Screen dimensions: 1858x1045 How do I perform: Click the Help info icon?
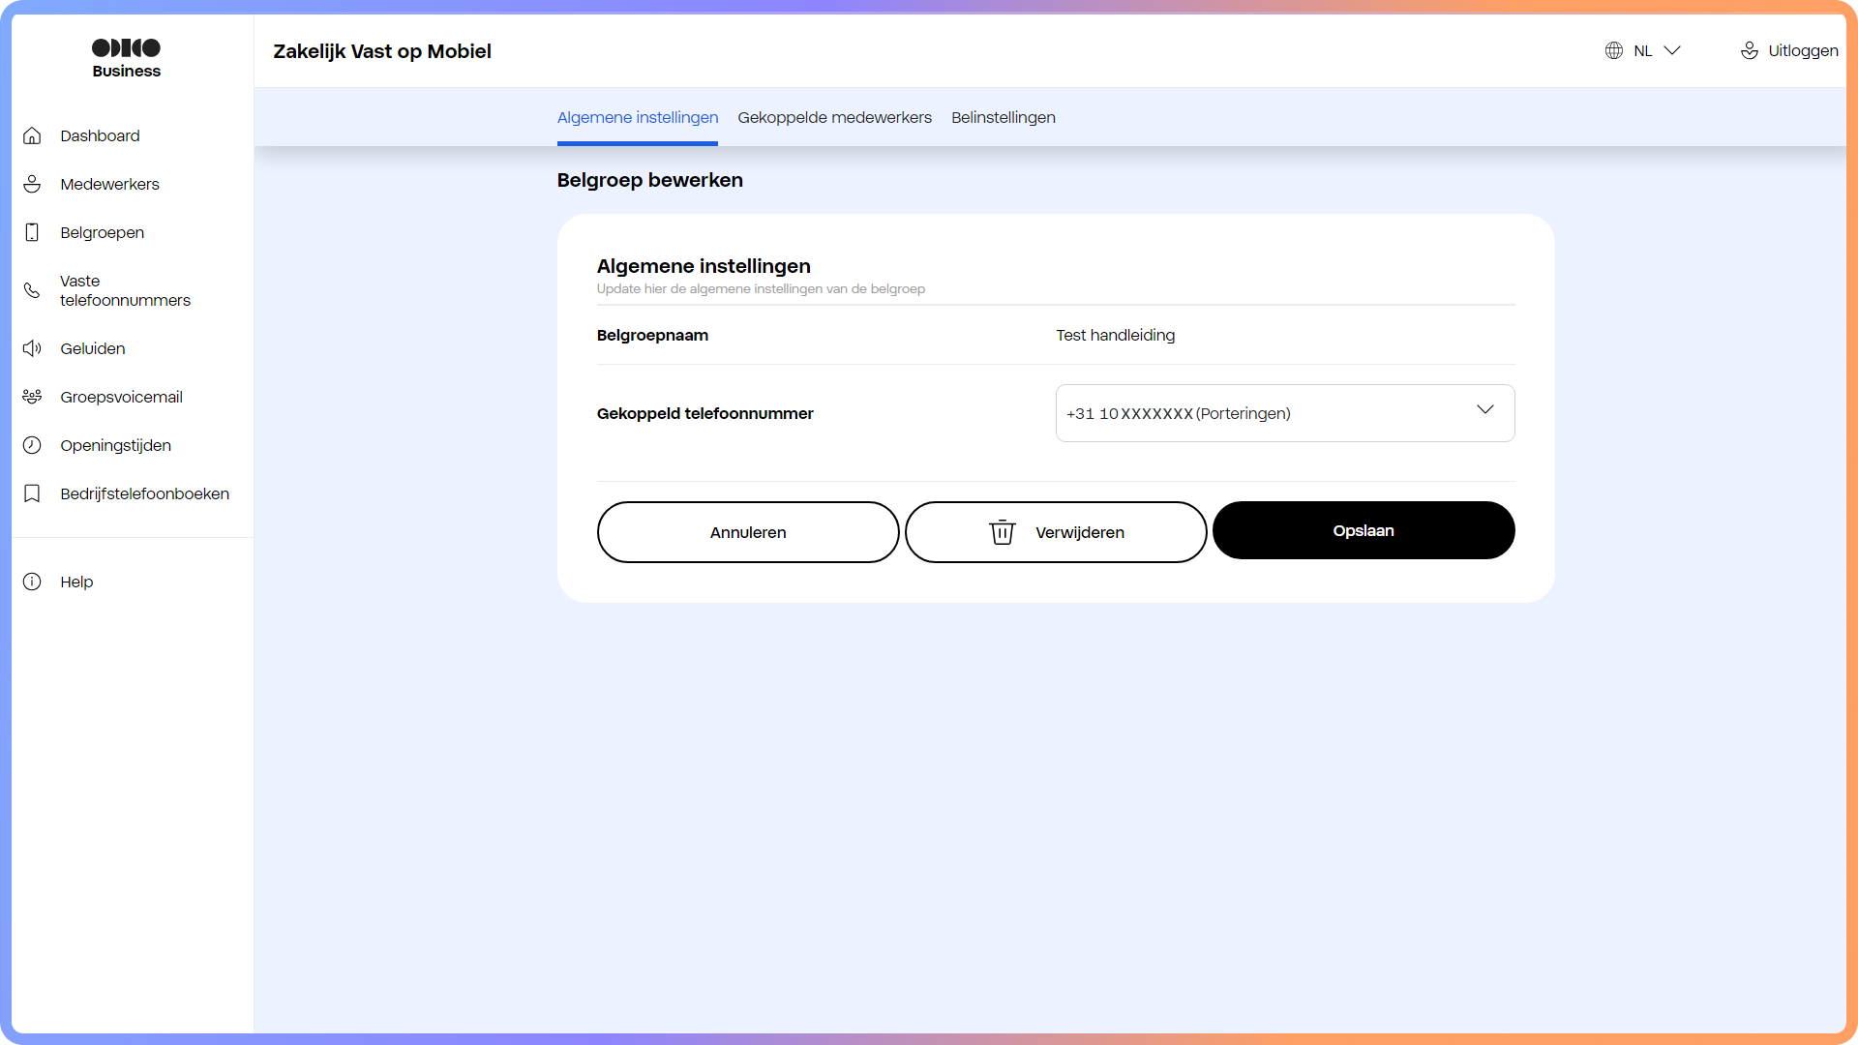[32, 582]
